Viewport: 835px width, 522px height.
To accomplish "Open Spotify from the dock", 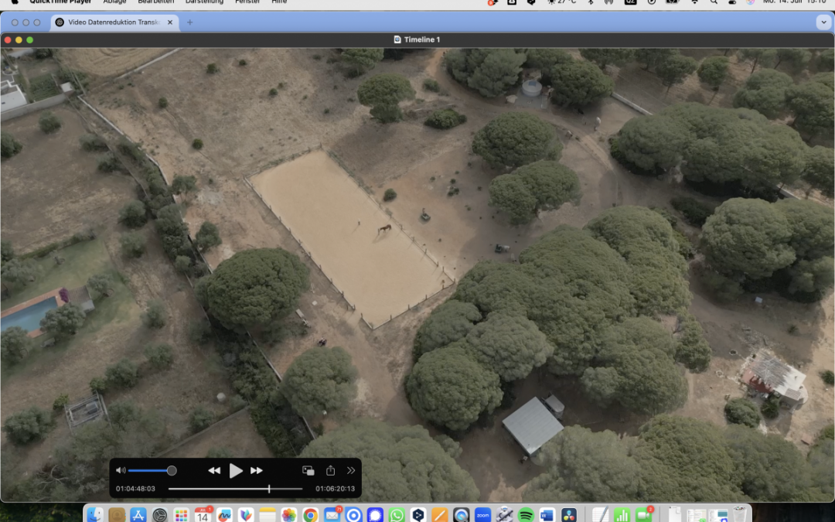I will [x=526, y=514].
